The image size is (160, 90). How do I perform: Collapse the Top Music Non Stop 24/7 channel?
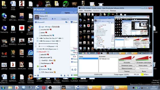click(x=37, y=38)
